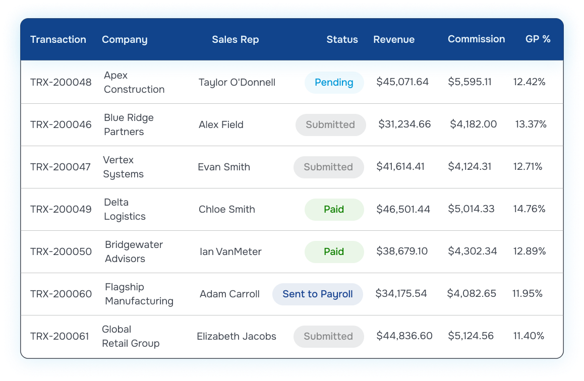Click Submitted badge for Global Retail Group
Viewport: 584px width, 381px height.
pos(328,336)
